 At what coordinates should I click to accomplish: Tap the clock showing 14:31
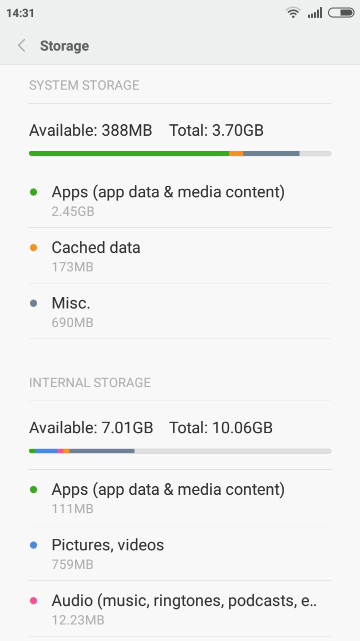[x=20, y=13]
